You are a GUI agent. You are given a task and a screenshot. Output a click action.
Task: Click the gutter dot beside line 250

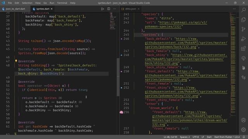[121, 71]
